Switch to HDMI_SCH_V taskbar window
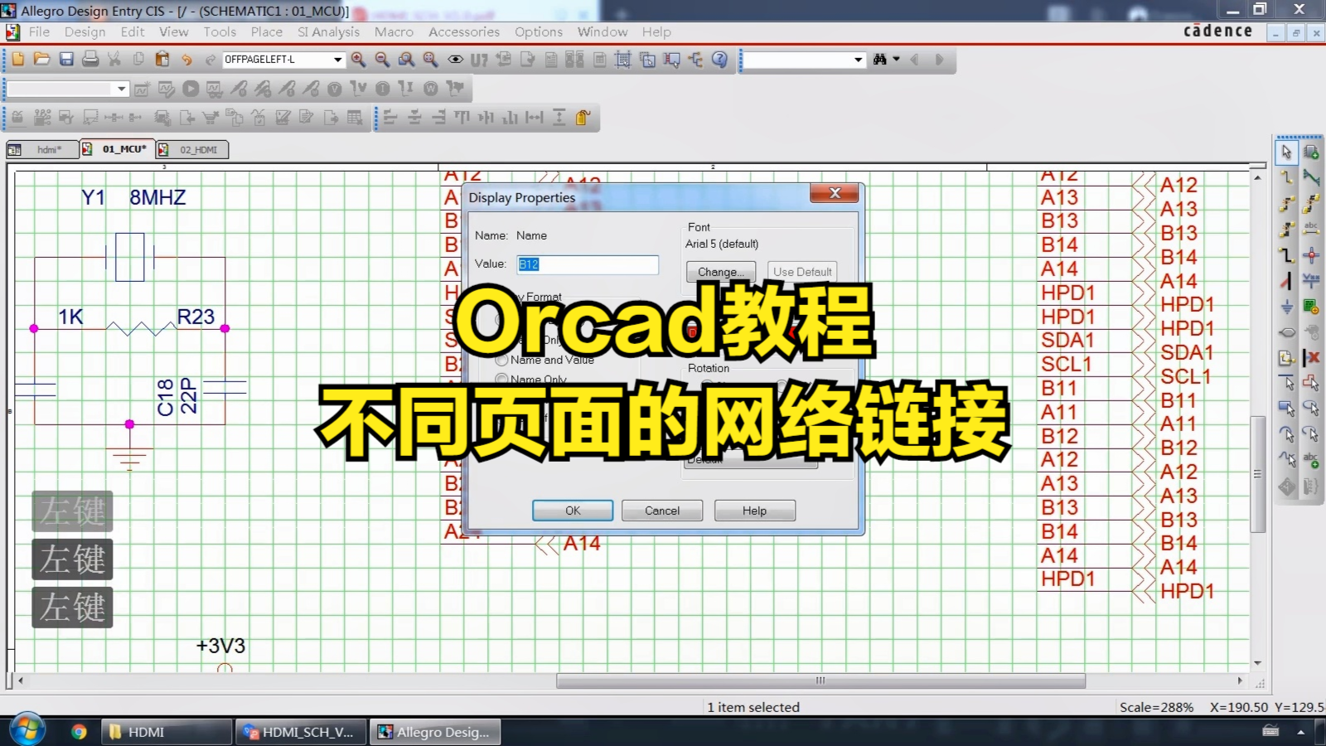The width and height of the screenshot is (1326, 746). tap(301, 732)
